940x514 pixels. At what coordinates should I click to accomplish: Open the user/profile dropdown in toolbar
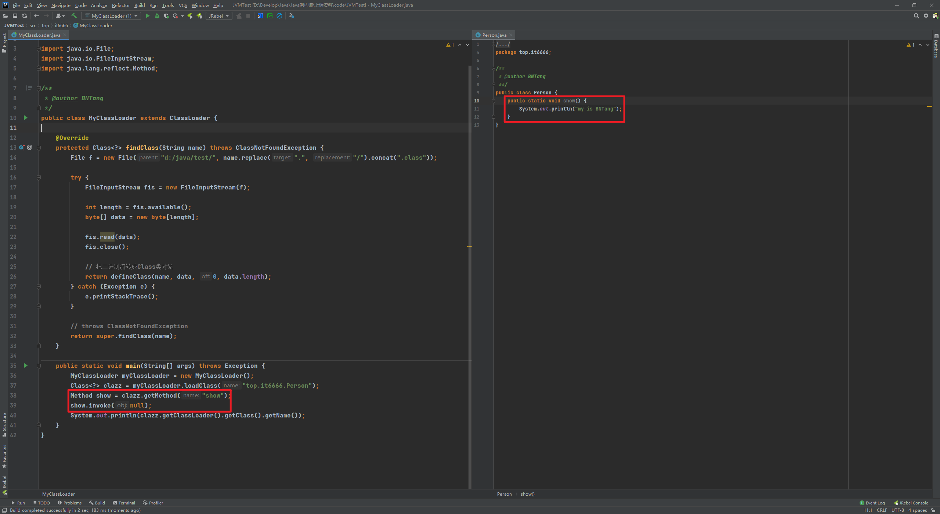60,16
